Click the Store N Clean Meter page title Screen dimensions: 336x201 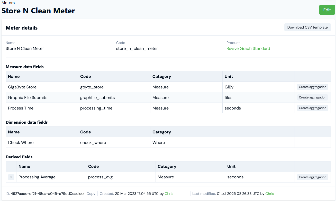tap(38, 11)
